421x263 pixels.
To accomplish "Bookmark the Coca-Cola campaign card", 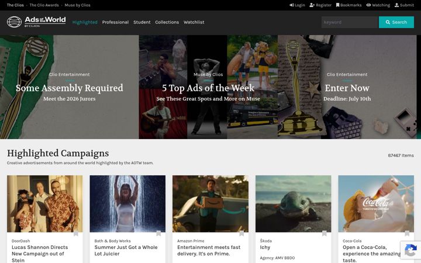I will pos(407,234).
